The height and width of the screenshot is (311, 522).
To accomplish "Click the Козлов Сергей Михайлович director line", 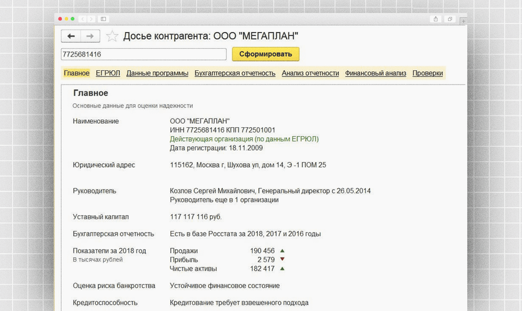I will (270, 191).
